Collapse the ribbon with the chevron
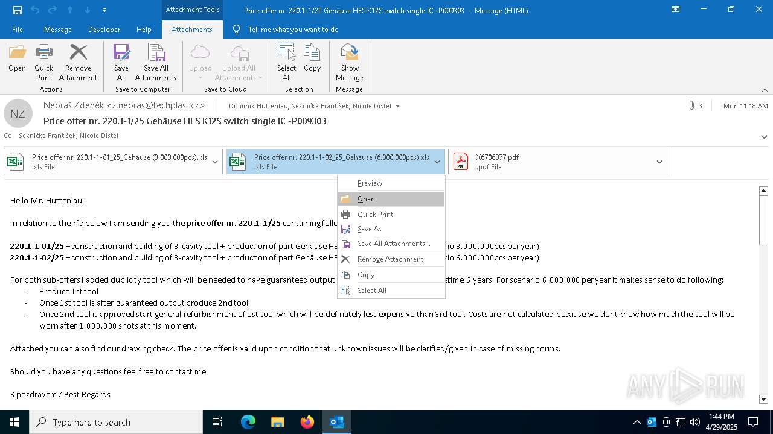The height and width of the screenshot is (434, 773). click(x=765, y=90)
